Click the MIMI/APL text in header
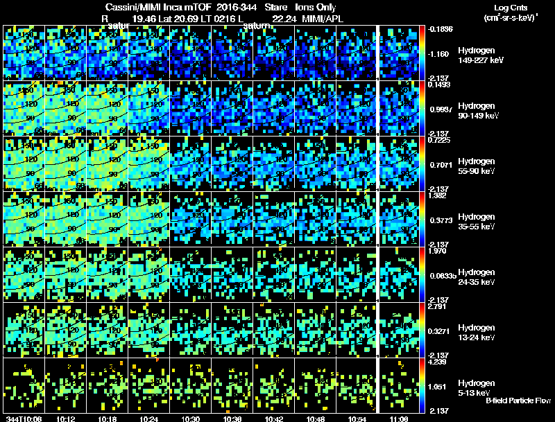This screenshot has height=422, width=555. pos(323,19)
